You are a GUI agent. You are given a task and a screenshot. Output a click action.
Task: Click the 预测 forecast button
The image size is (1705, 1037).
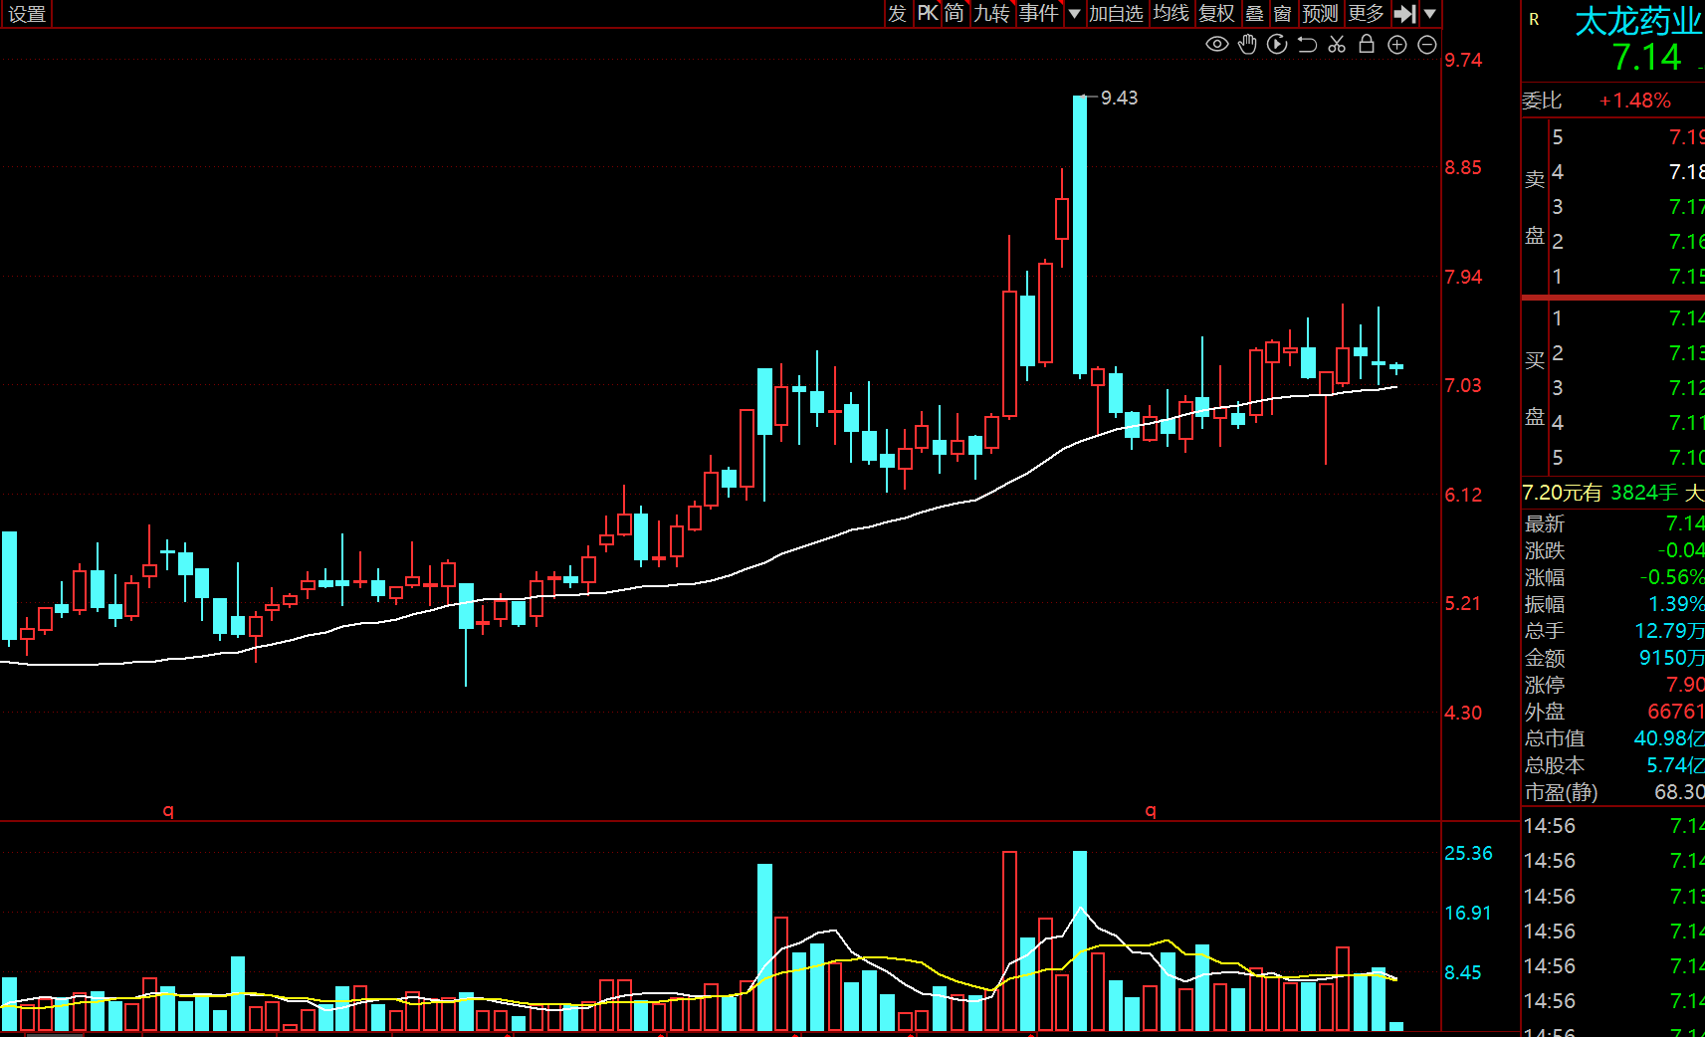(1320, 14)
